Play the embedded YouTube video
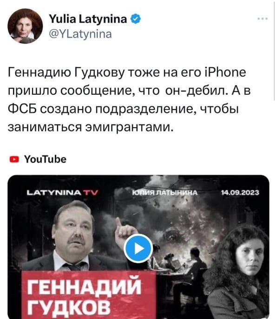Screen dimensions: 275x319 pos(138,248)
